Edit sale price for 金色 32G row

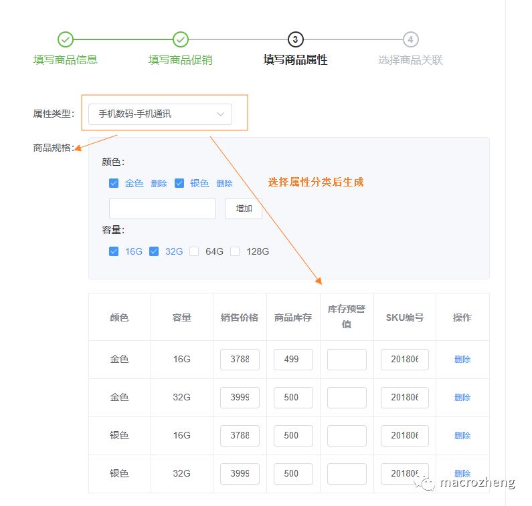(240, 398)
